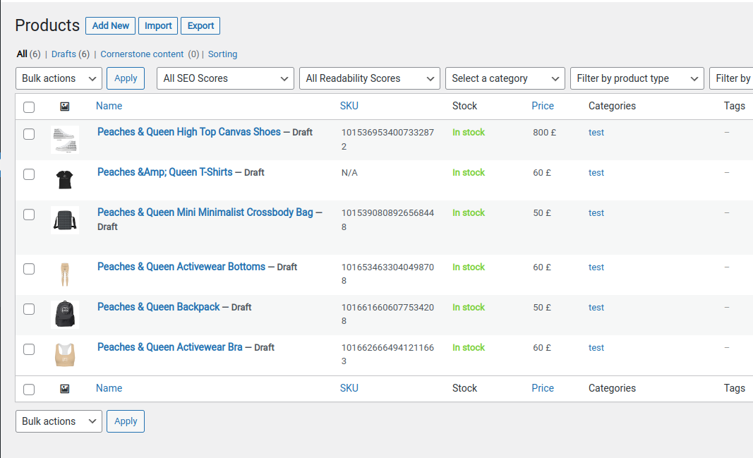Tick the Backpack row checkbox
Image resolution: width=753 pixels, height=458 pixels.
coord(29,309)
